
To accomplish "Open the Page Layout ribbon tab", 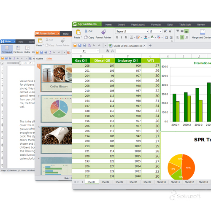I will pyautogui.click(x=138, y=24).
